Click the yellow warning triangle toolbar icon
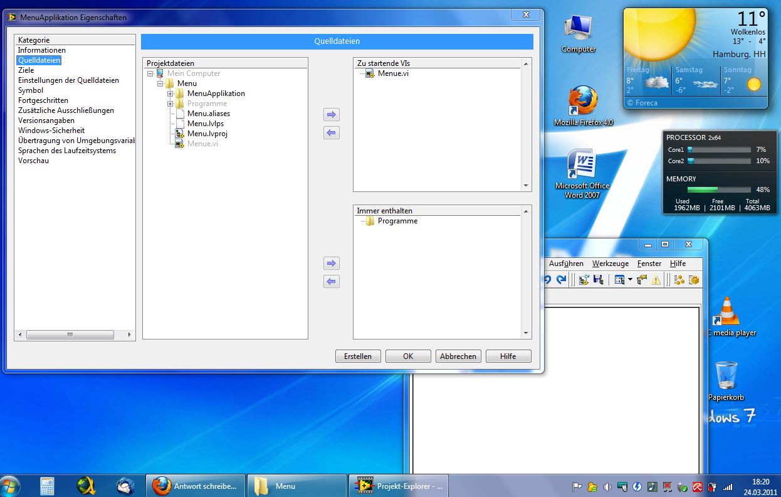 click(x=656, y=280)
